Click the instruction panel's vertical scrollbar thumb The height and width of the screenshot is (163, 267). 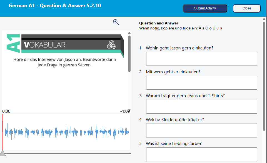click(129, 53)
